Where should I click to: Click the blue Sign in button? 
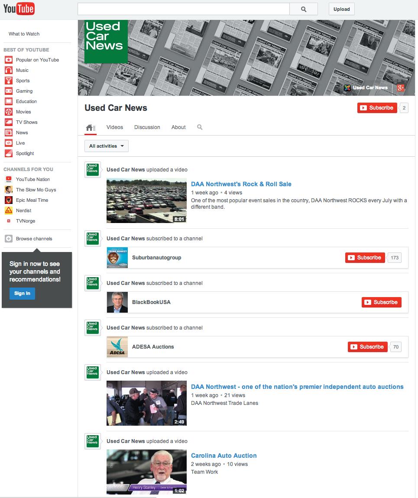[22, 293]
